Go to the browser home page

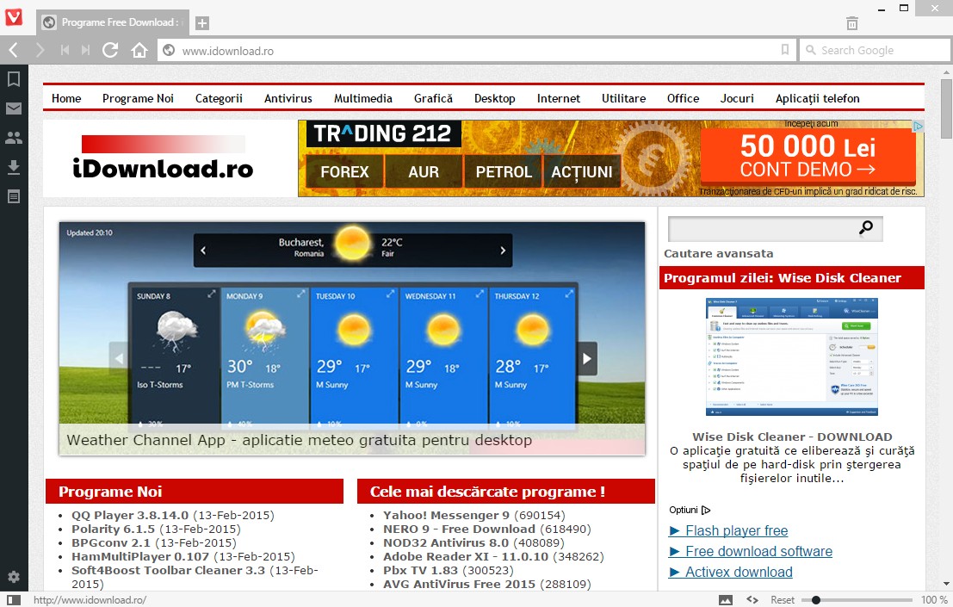point(139,50)
